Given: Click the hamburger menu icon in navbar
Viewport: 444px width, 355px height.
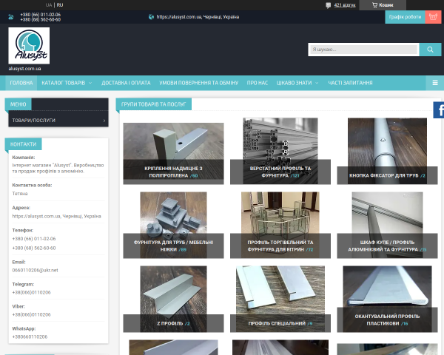Looking at the screenshot, I should (x=435, y=83).
